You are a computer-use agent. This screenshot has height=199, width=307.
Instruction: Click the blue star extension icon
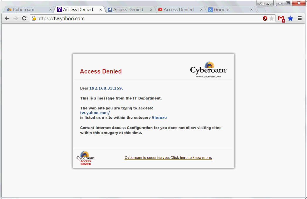(291, 18)
